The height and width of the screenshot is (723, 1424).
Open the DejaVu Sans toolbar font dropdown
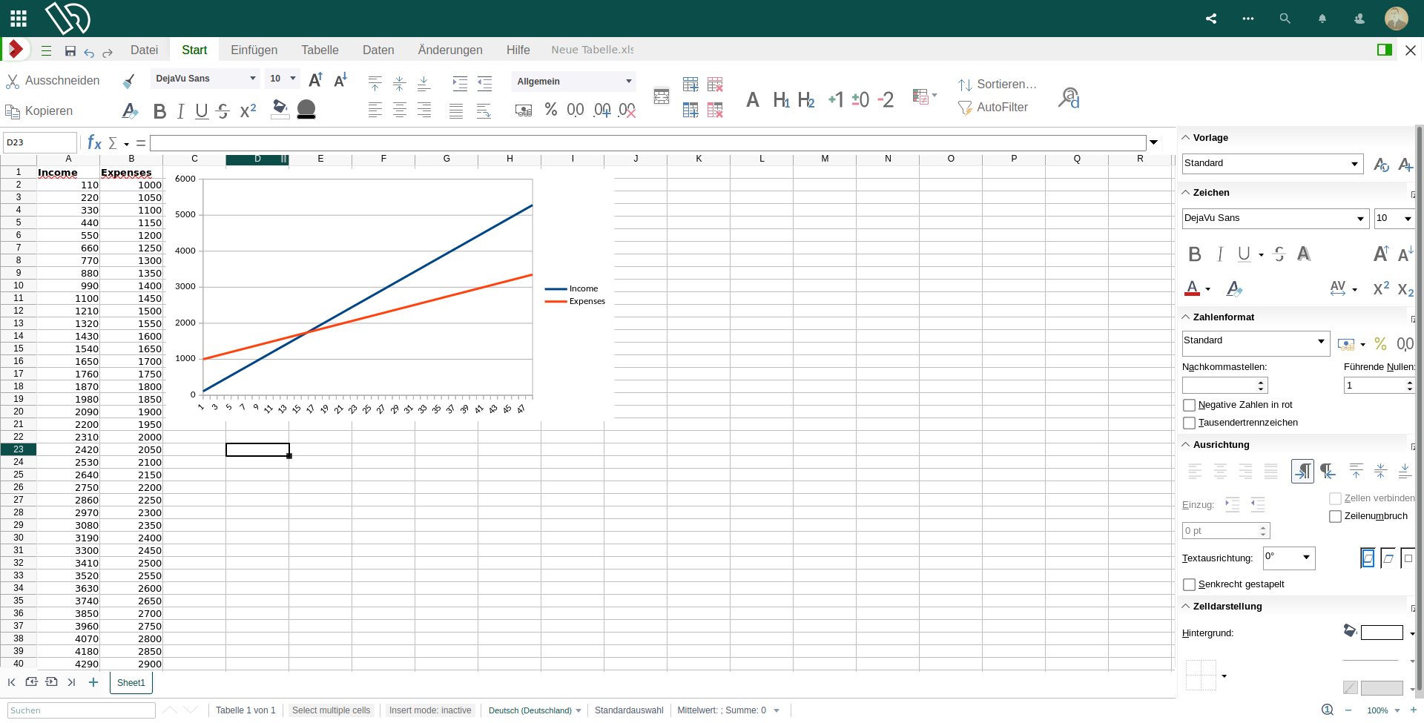point(205,79)
